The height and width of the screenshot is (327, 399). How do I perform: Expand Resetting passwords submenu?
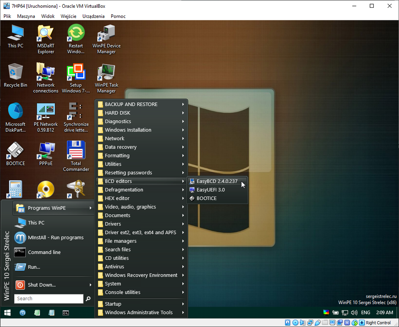coord(141,173)
